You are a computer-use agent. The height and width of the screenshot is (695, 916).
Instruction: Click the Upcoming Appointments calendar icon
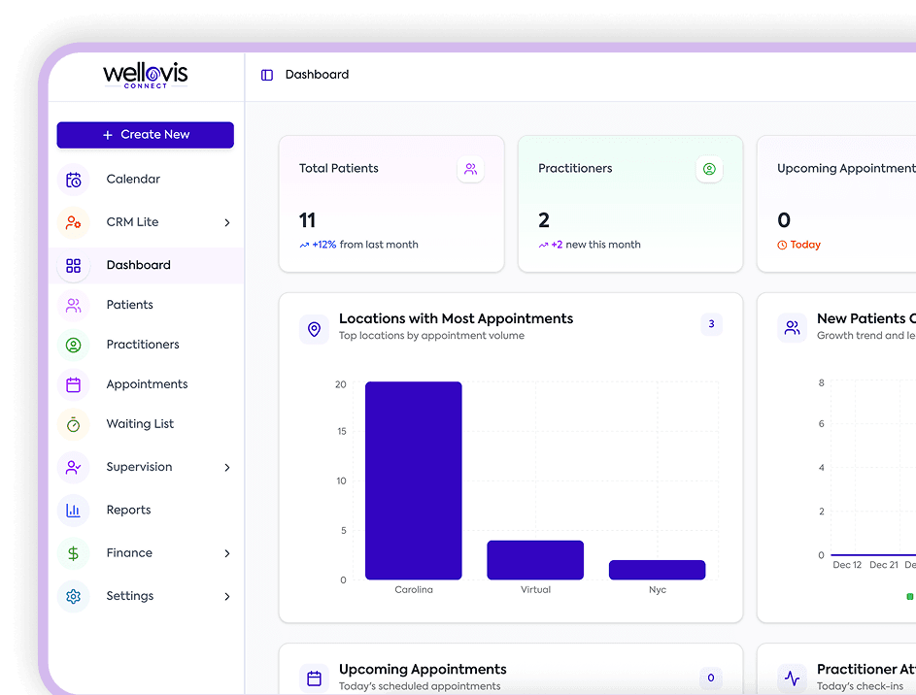(x=314, y=678)
